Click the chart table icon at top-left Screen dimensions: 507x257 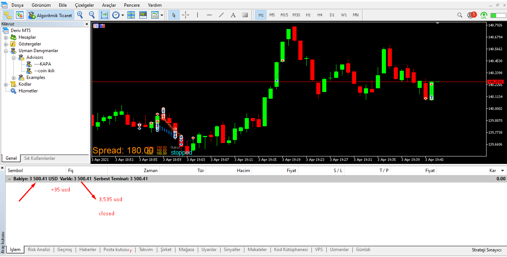pos(96,26)
